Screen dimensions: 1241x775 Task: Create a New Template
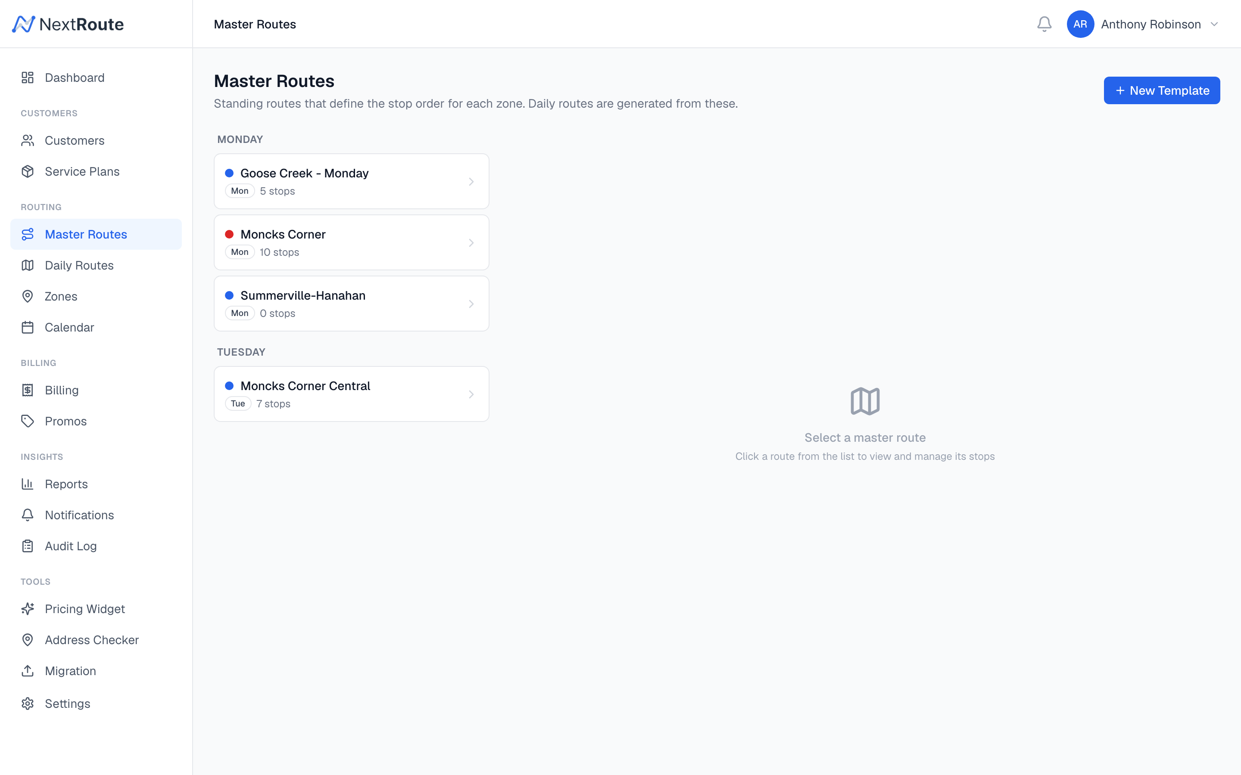coord(1162,90)
